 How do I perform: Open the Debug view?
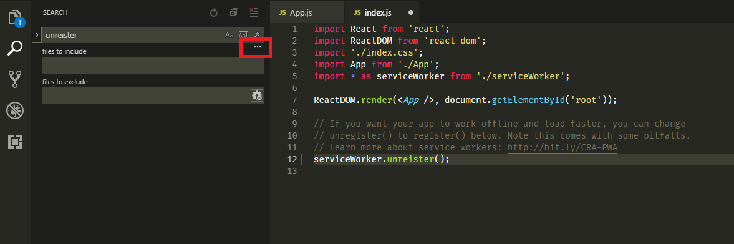[x=15, y=110]
